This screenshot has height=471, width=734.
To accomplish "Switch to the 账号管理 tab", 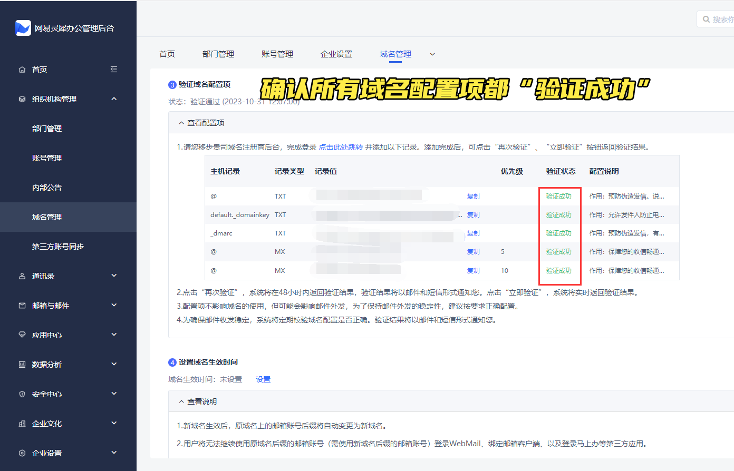I will (x=277, y=54).
